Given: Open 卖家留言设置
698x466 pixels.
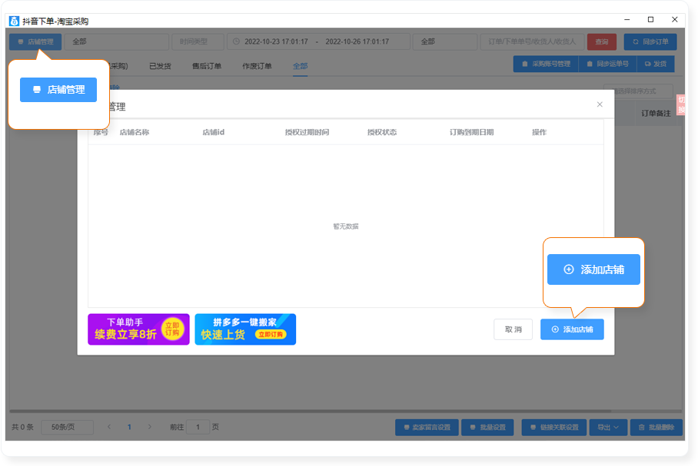Looking at the screenshot, I should point(427,428).
